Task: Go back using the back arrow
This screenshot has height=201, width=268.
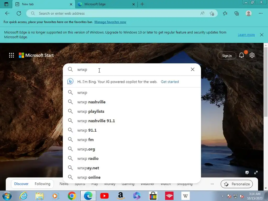Action: coord(7,13)
